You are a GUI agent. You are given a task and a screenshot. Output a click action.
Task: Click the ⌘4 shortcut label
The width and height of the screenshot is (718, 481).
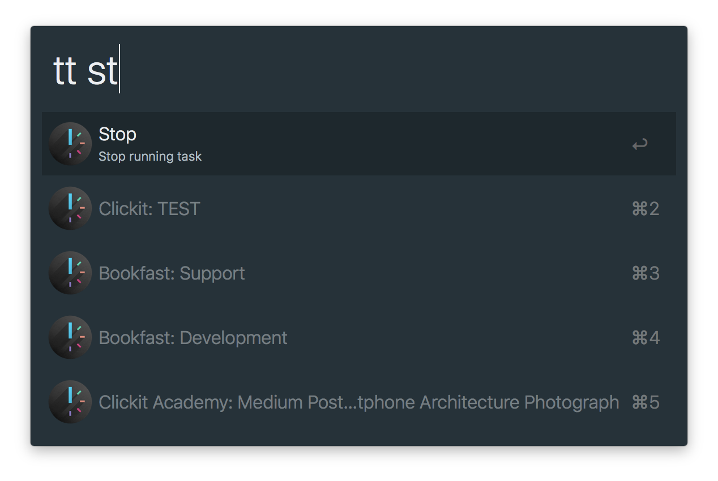click(646, 338)
